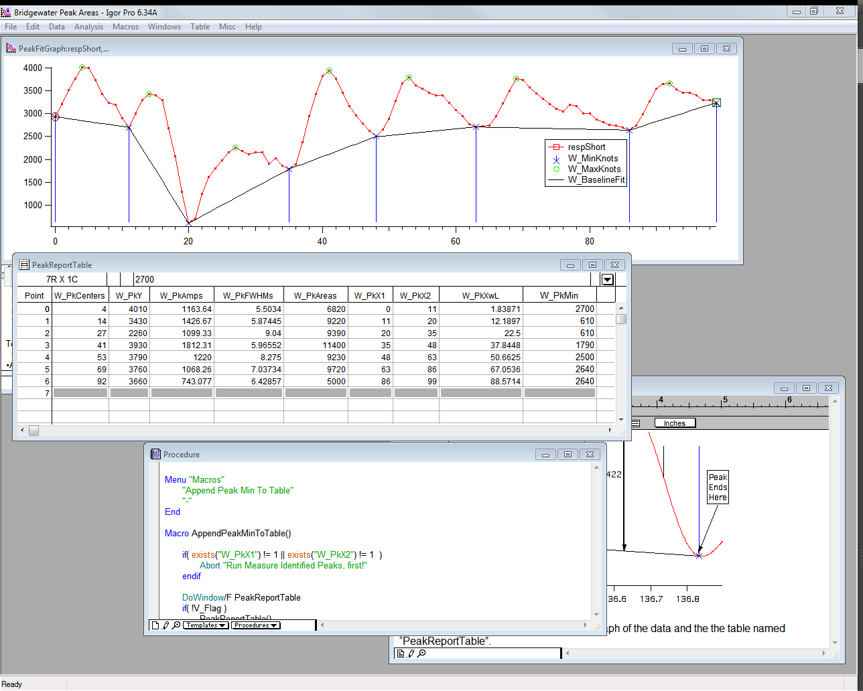Click the Procedure window title icon

[x=155, y=454]
